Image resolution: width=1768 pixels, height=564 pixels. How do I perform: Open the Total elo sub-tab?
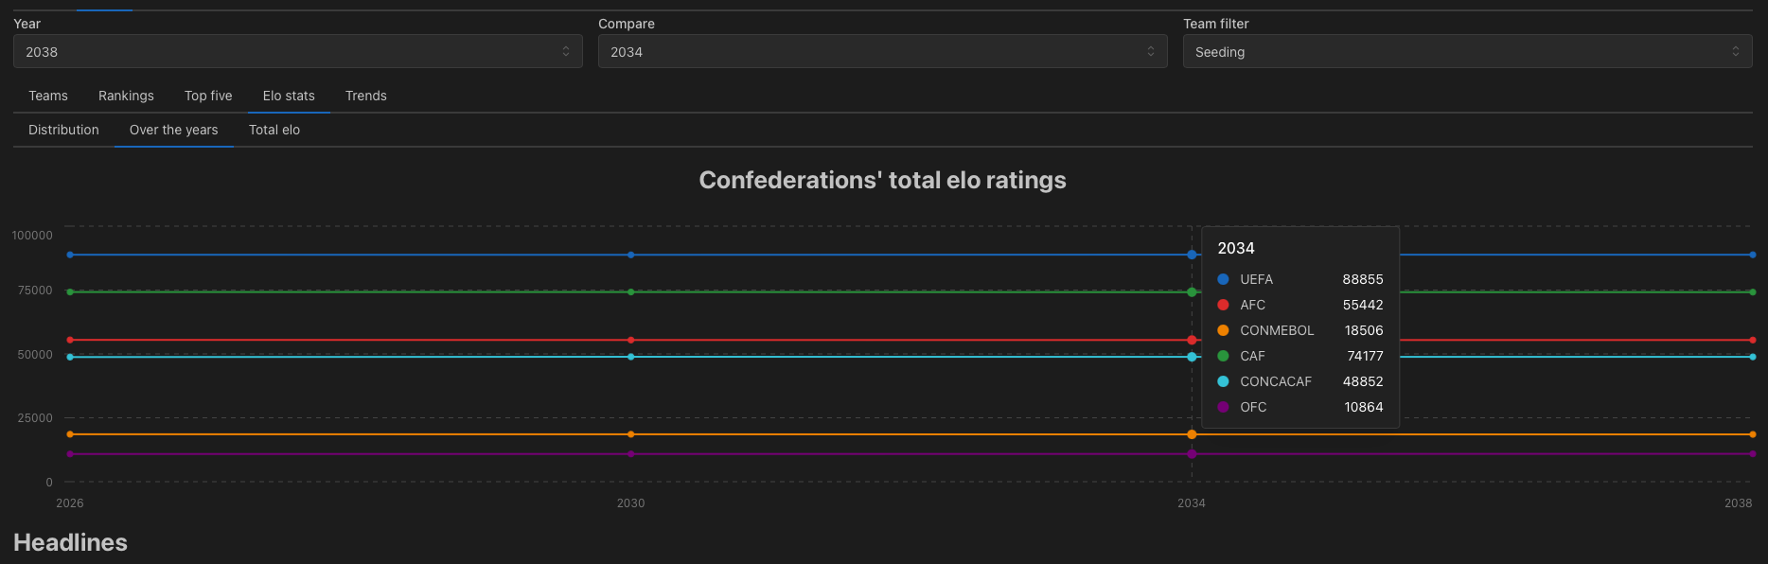[274, 130]
